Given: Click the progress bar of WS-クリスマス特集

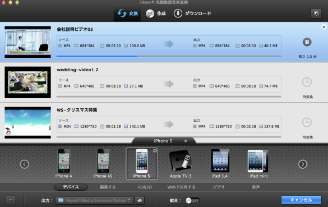Looking at the screenshot, I should (x=169, y=137).
